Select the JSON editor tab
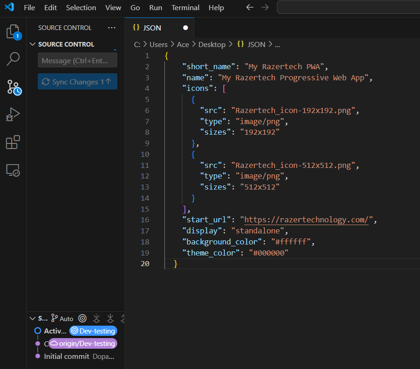 point(152,28)
